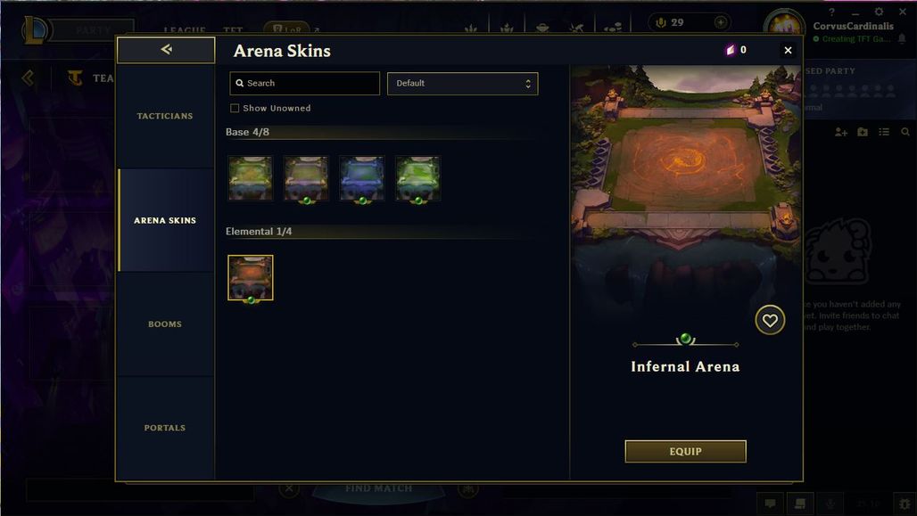Click the notification bell icon
The width and height of the screenshot is (917, 516).
point(903,38)
